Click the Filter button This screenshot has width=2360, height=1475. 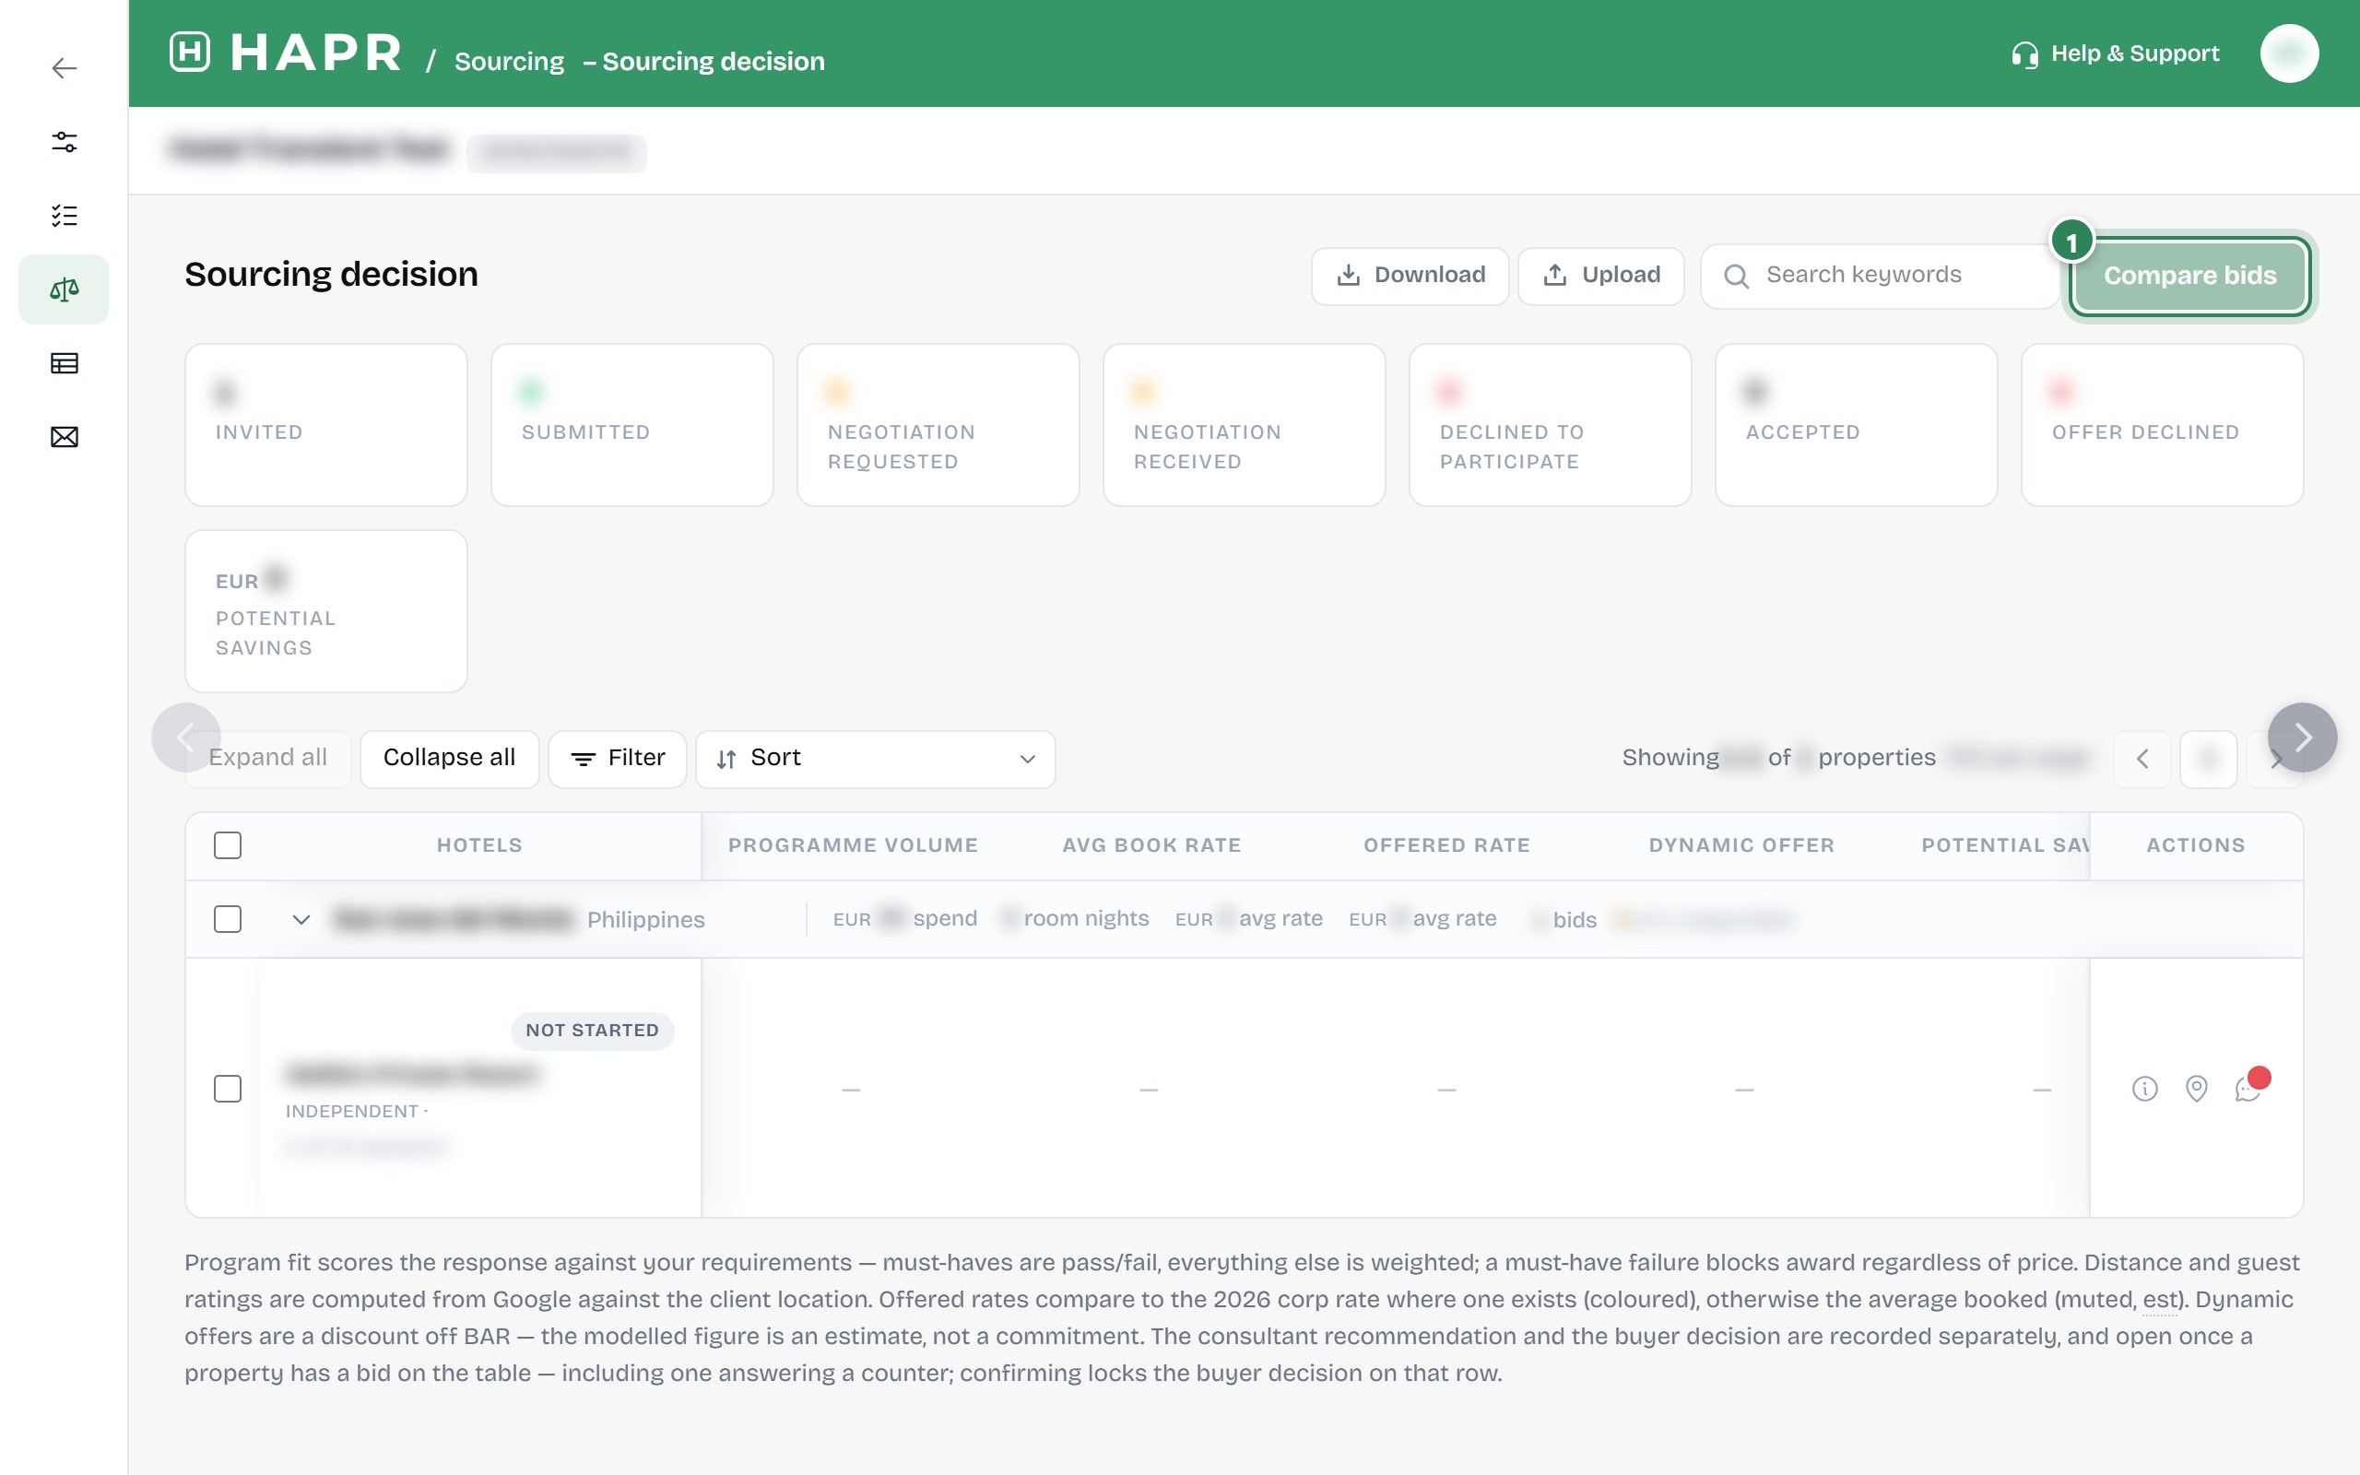pos(618,759)
